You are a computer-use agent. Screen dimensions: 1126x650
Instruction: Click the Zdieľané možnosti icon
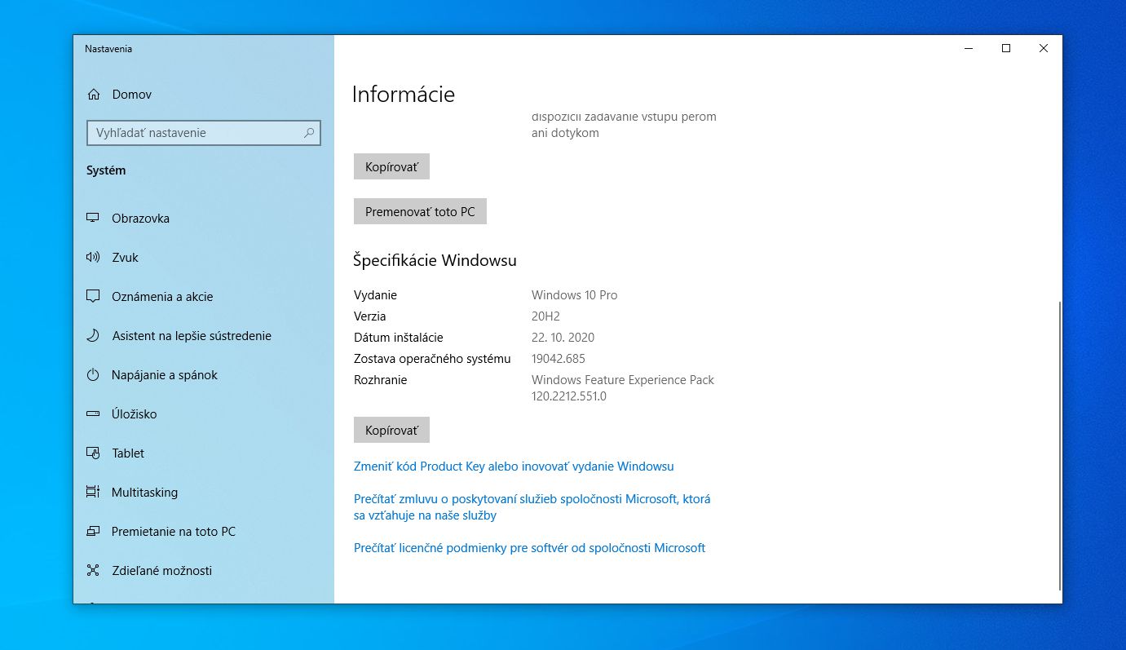[x=93, y=571]
